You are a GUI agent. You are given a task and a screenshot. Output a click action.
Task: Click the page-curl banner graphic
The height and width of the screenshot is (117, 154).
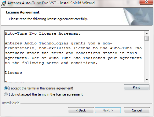click(x=138, y=17)
